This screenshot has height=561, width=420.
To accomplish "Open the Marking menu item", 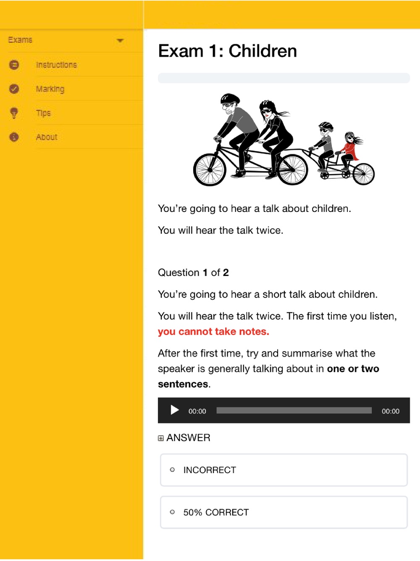I will pyautogui.click(x=50, y=89).
